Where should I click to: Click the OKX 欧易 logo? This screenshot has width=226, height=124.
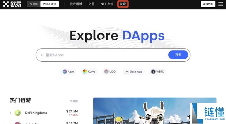[x=12, y=4]
